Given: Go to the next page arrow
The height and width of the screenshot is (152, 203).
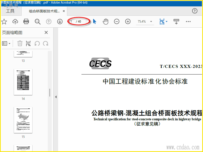Looking at the screenshot, I should [x=60, y=22].
